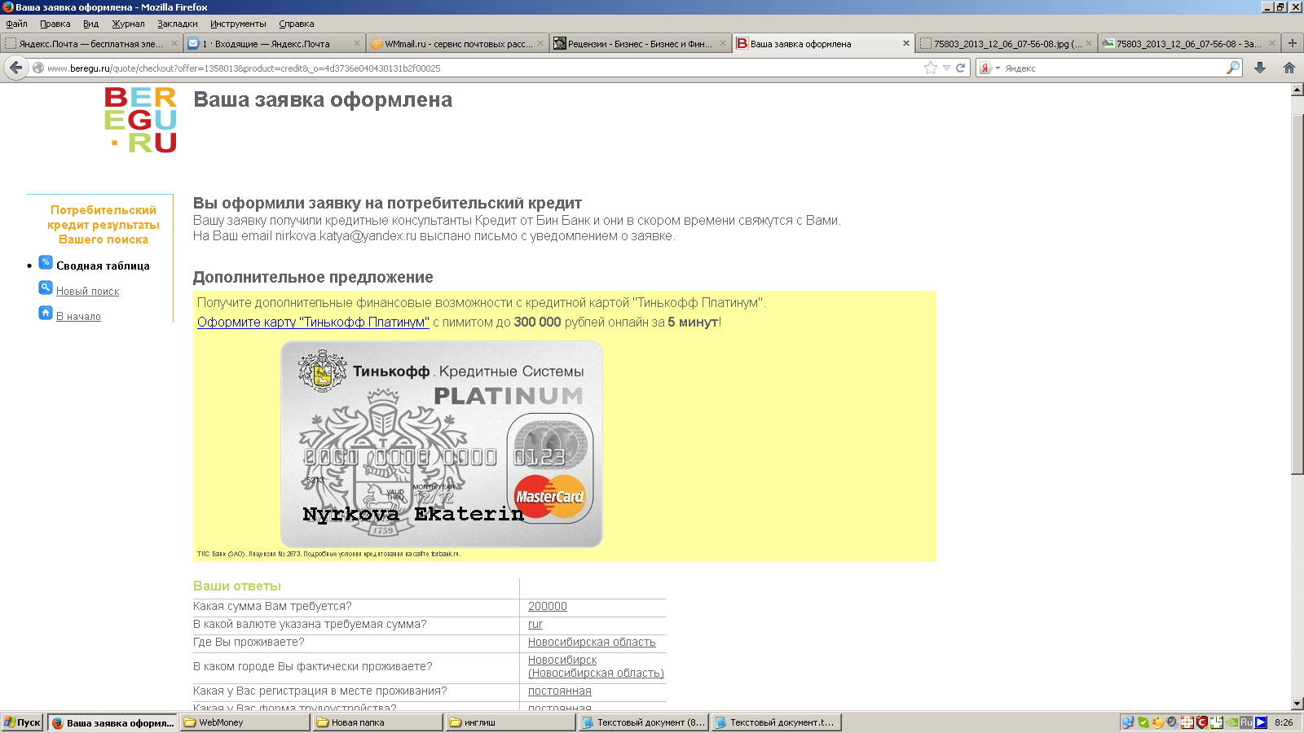Close the Ваша заявка оформлена tab

tap(905, 44)
